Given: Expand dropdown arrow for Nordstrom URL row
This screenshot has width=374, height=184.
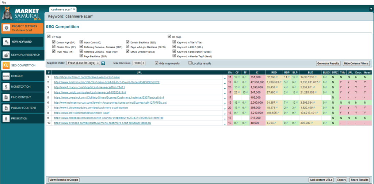Looking at the screenshot, I should (x=225, y=78).
